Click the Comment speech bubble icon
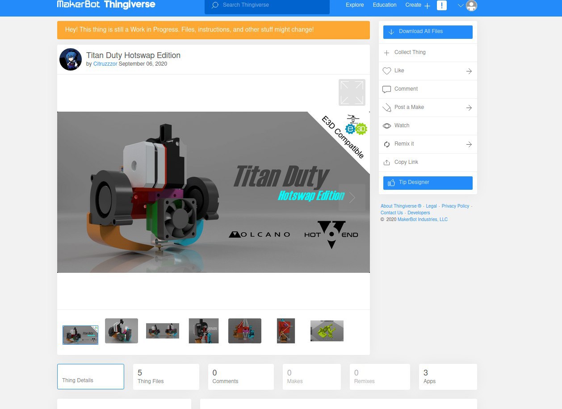The image size is (562, 409). click(387, 89)
